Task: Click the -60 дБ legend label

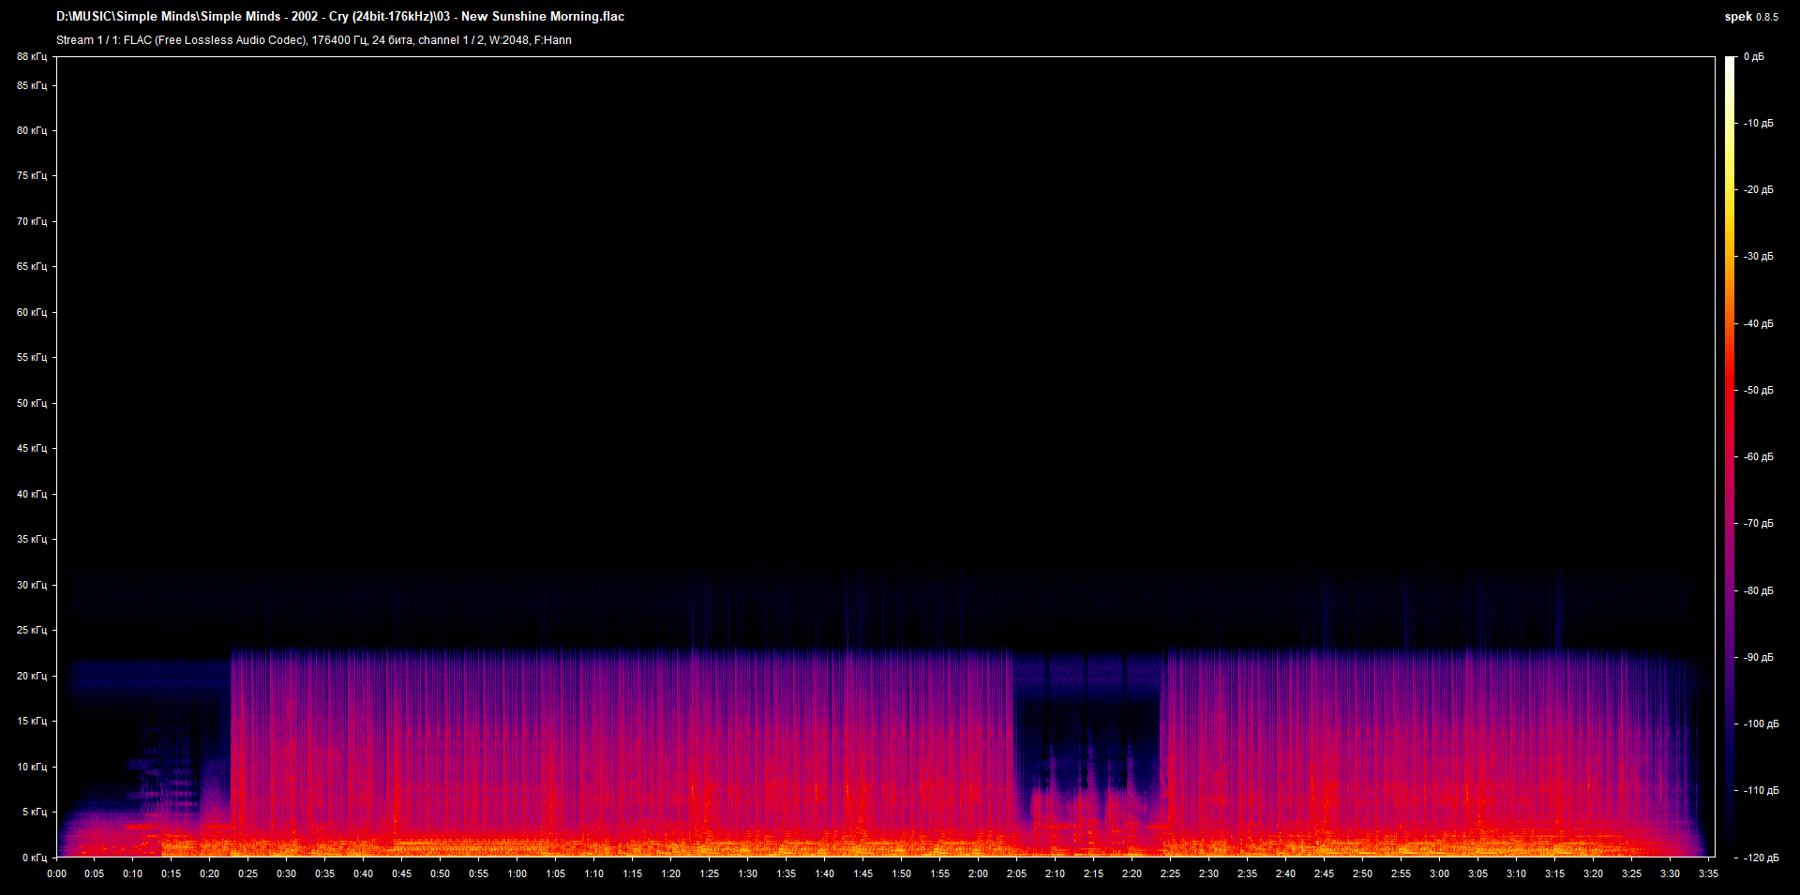Action: tap(1757, 456)
